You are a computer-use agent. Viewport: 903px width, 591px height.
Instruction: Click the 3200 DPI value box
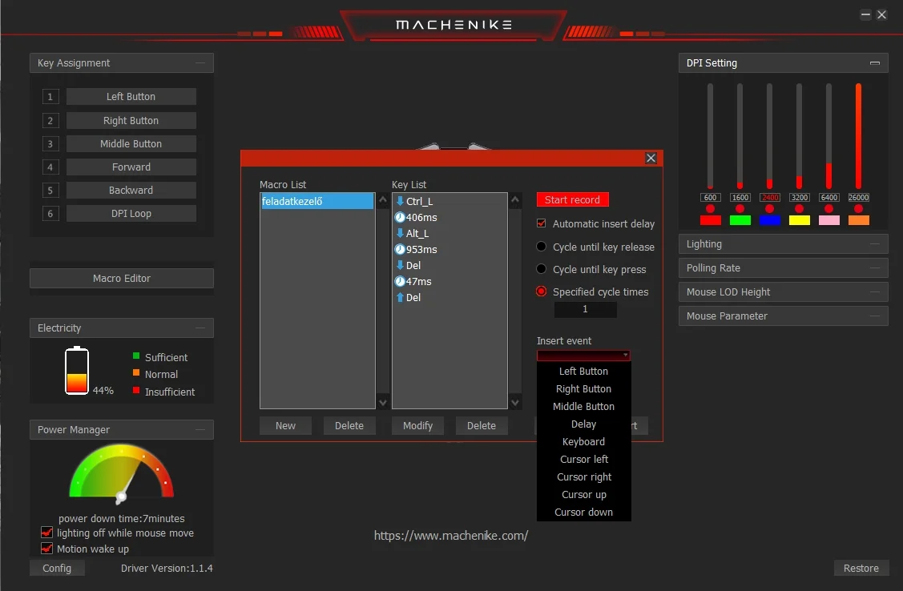800,197
